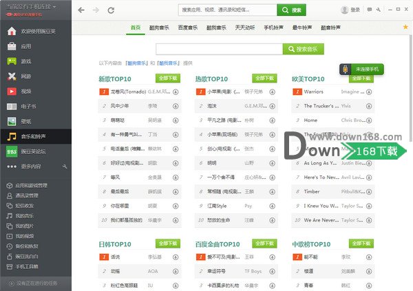
Task: Switch to the 手机铃声 tab
Action: pos(274,28)
